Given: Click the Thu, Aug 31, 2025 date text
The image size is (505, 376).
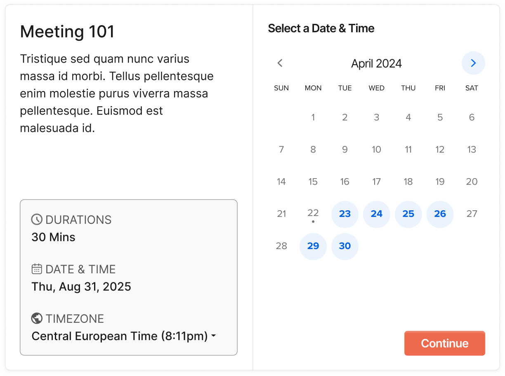Looking at the screenshot, I should pos(81,287).
